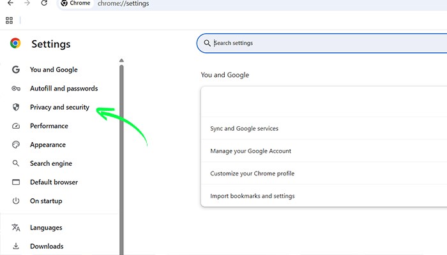Reload the page with the refresh icon
The image size is (447, 255).
point(44,3)
